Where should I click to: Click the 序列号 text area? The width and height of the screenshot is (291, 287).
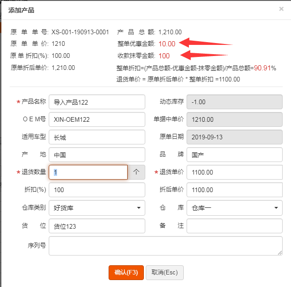click(165, 246)
